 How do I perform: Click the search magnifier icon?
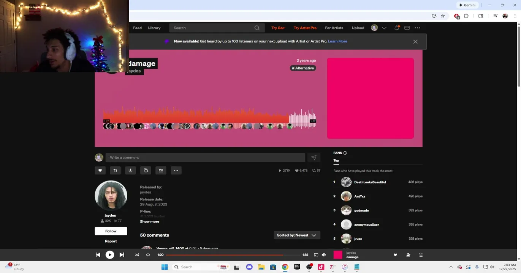pyautogui.click(x=257, y=28)
